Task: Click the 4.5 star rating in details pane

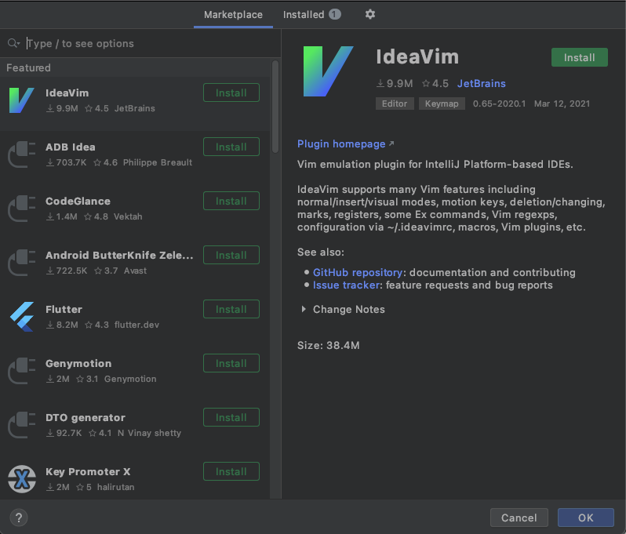Action: pos(435,83)
